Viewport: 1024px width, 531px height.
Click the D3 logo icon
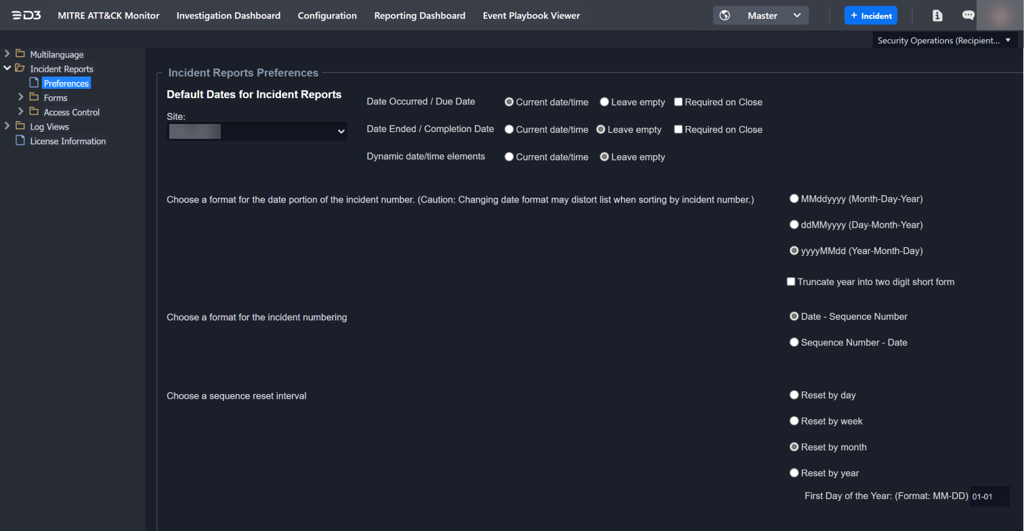point(26,16)
